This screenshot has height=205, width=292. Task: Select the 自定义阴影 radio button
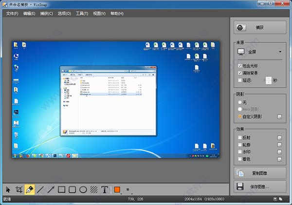click(x=240, y=116)
